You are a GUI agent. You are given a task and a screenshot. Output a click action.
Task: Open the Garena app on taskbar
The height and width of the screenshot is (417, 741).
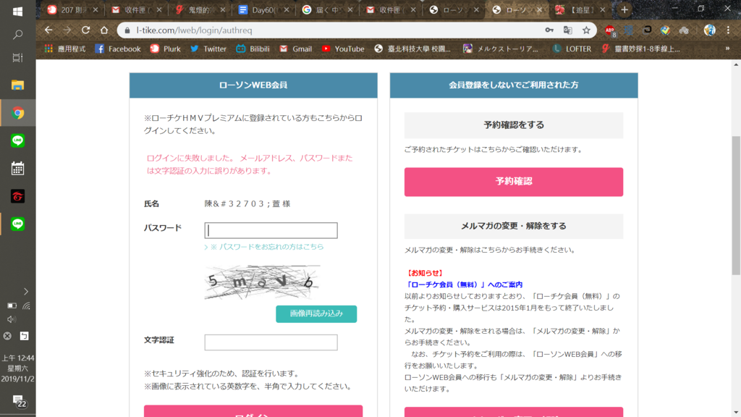pos(17,196)
